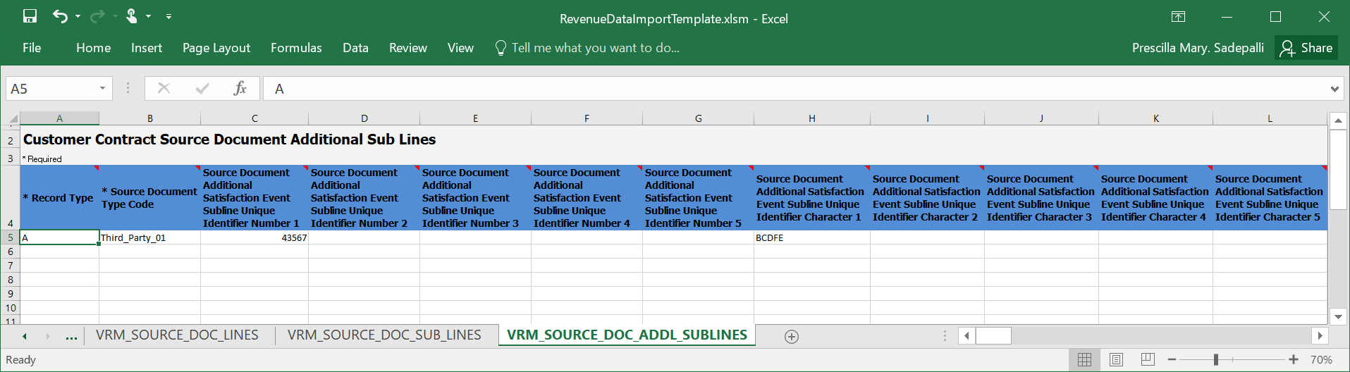Click the 70% zoom level
Image resolution: width=1350 pixels, height=372 pixels.
pos(1321,359)
